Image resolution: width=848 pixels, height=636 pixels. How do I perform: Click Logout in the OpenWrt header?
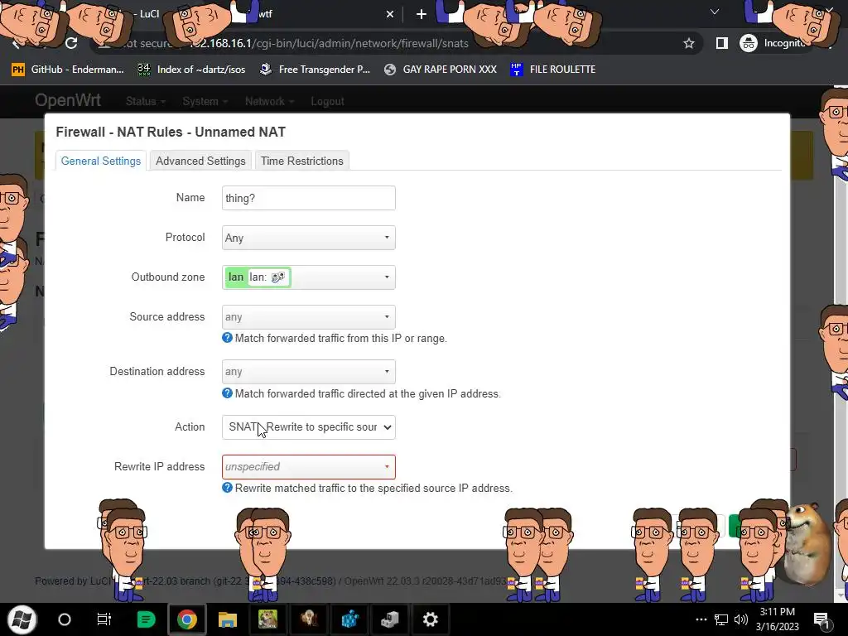pos(327,101)
